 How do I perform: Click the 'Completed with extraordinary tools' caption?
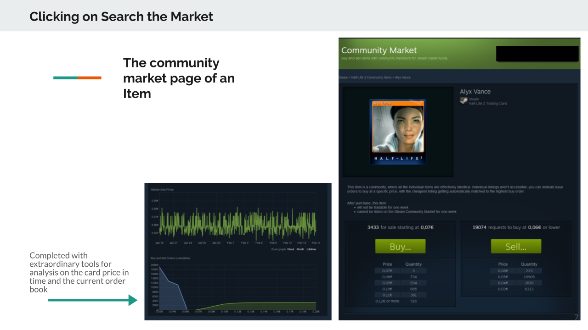pos(79,272)
